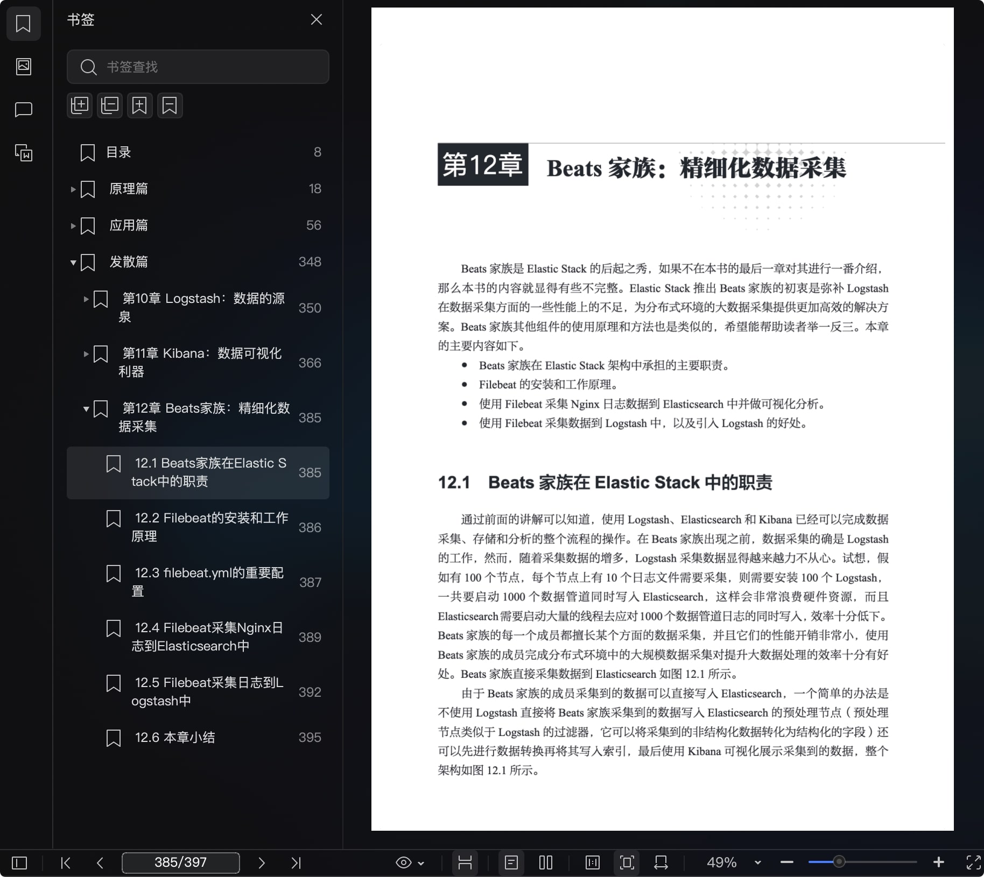Toggle fit page mode
The height and width of the screenshot is (877, 984).
[627, 862]
